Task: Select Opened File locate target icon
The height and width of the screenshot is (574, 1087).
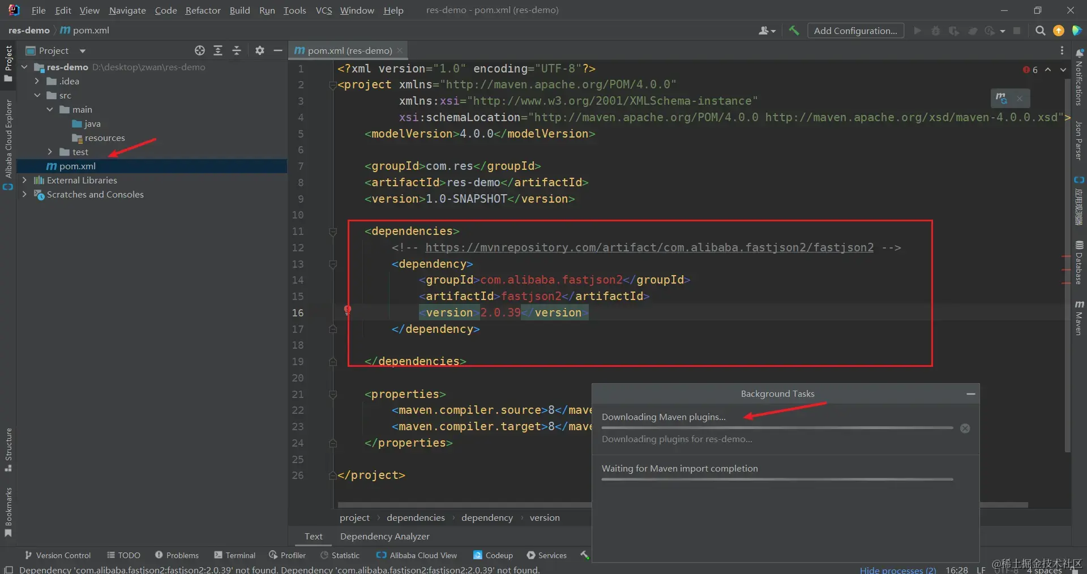Action: point(200,50)
